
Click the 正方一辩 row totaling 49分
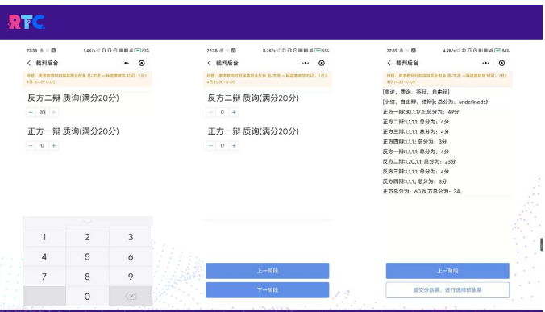pyautogui.click(x=421, y=112)
